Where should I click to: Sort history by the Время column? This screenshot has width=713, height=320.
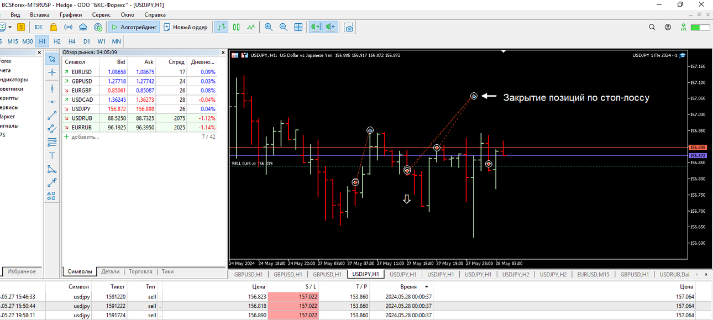(x=408, y=287)
